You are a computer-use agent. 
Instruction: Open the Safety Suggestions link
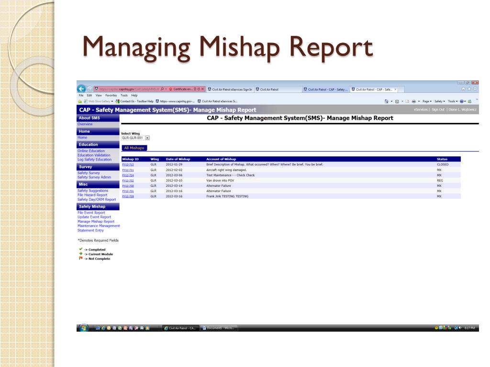click(93, 191)
